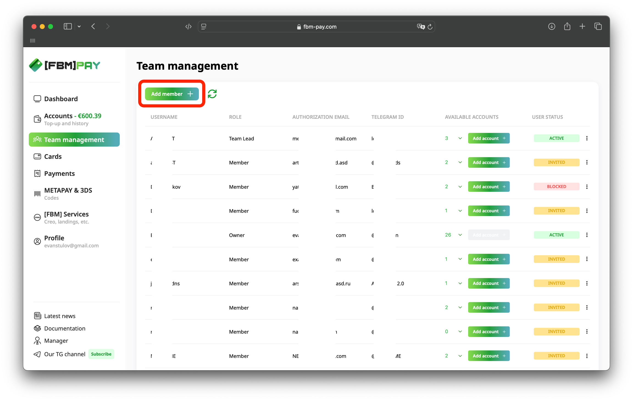This screenshot has height=401, width=633.
Task: Open three-dot menu for the Team Lead row
Action: tap(587, 138)
